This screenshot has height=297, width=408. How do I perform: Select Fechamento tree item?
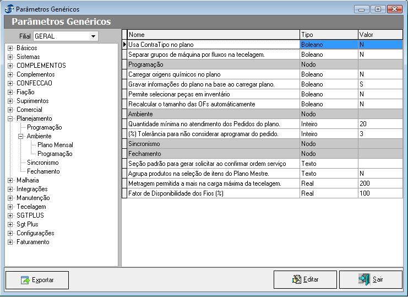coord(43,171)
